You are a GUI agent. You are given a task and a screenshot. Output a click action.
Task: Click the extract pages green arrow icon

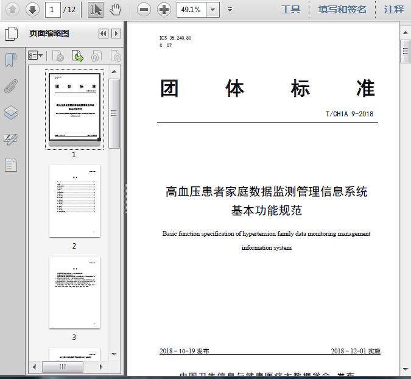pyautogui.click(x=77, y=55)
